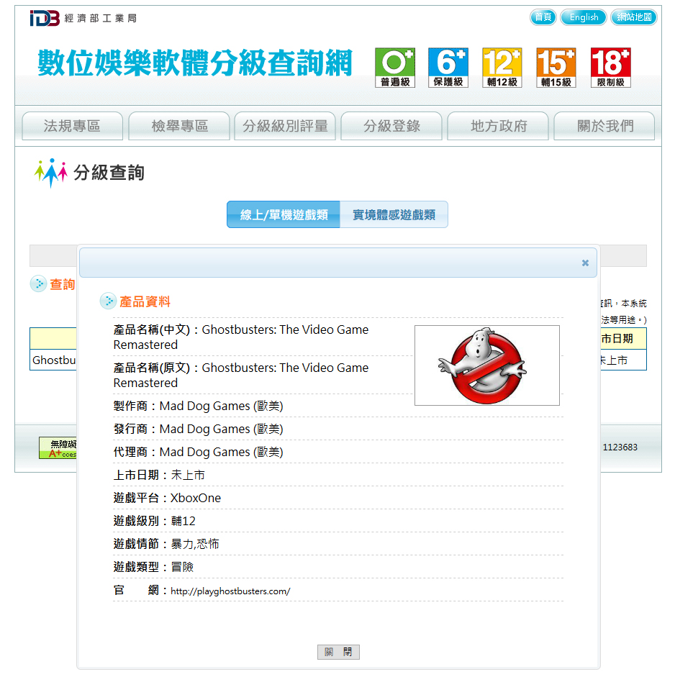This screenshot has height=682, width=675.
Task: Open the 分級級別評量 menu
Action: [x=285, y=127]
